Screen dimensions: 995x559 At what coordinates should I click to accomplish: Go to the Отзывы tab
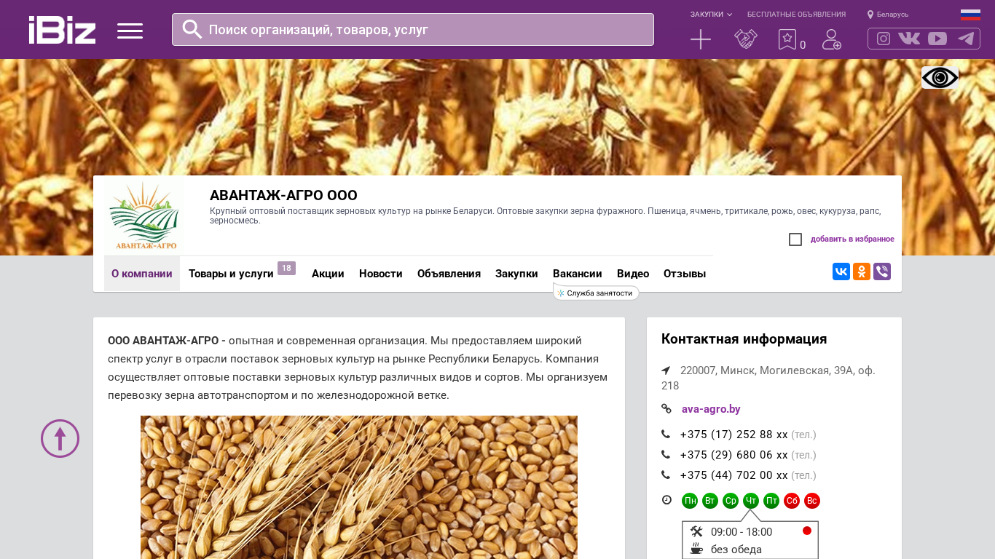pos(685,274)
